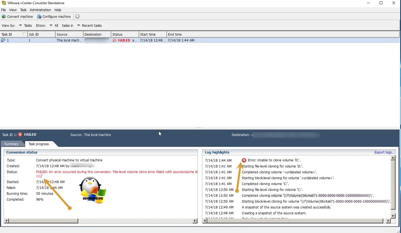Expand the Show All dropdown
401x233 pixels.
(54, 25)
